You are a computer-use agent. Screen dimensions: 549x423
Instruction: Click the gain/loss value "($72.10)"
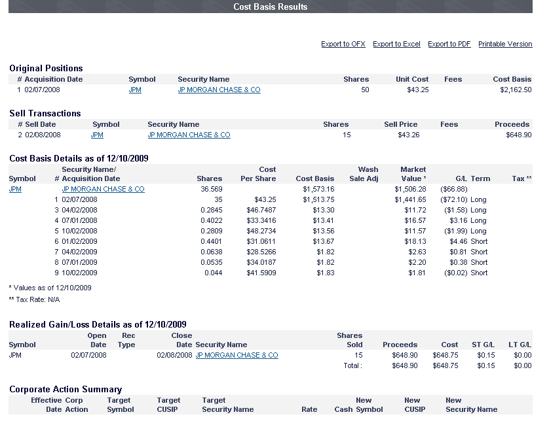(454, 199)
